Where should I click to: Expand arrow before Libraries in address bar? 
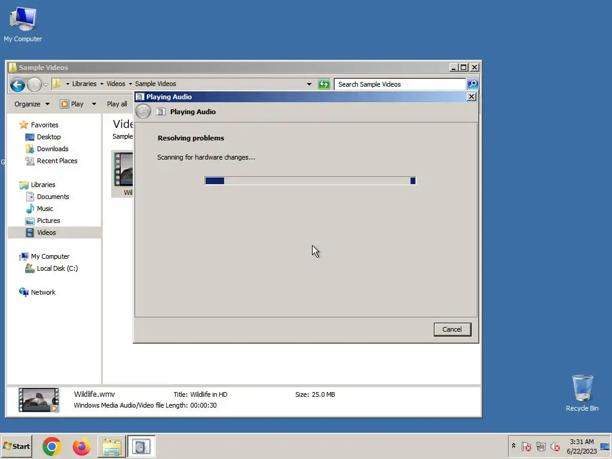[x=68, y=84]
